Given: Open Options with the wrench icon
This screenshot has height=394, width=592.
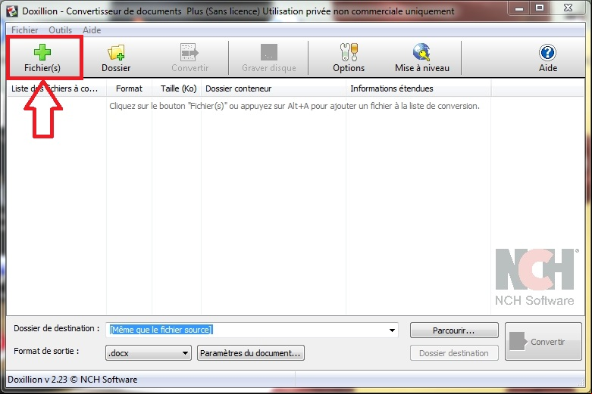Looking at the screenshot, I should (349, 57).
